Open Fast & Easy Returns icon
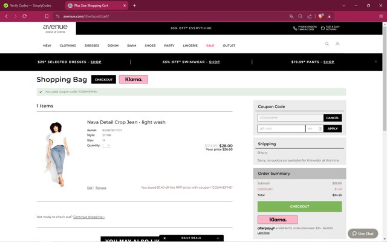387x242 pixels. (x=322, y=28)
